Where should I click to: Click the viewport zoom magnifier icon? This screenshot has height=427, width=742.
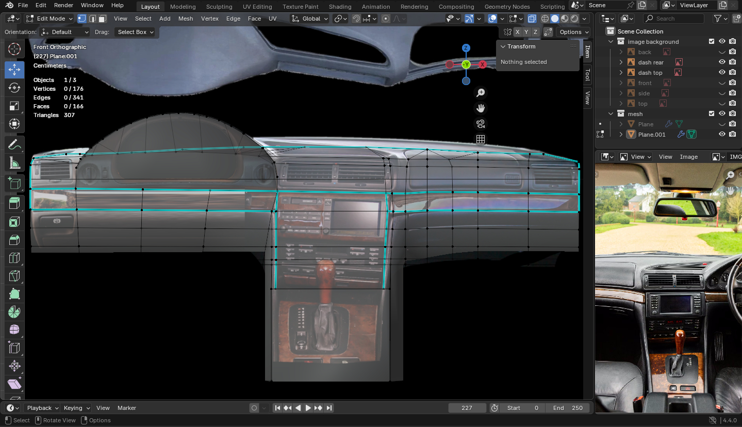481,93
